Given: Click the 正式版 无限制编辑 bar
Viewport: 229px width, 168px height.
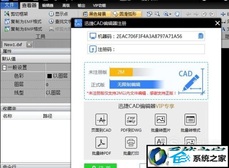Looking at the screenshot, I should 137,84.
